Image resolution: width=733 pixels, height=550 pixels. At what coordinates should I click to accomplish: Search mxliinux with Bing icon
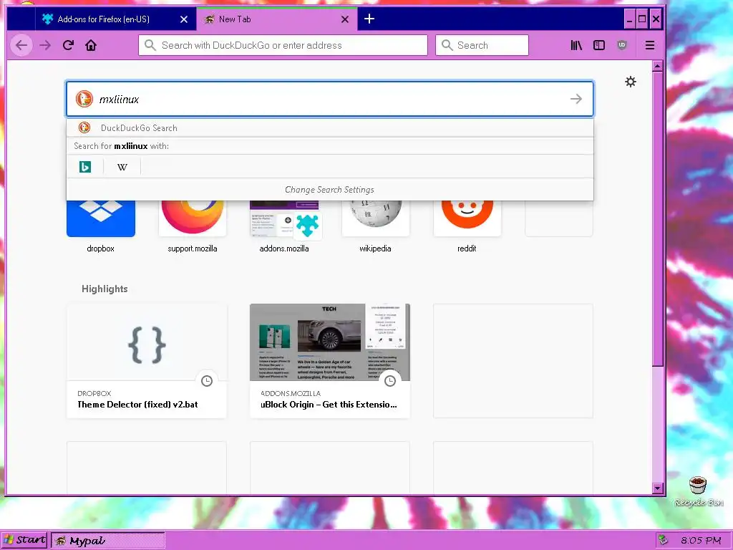(x=85, y=166)
